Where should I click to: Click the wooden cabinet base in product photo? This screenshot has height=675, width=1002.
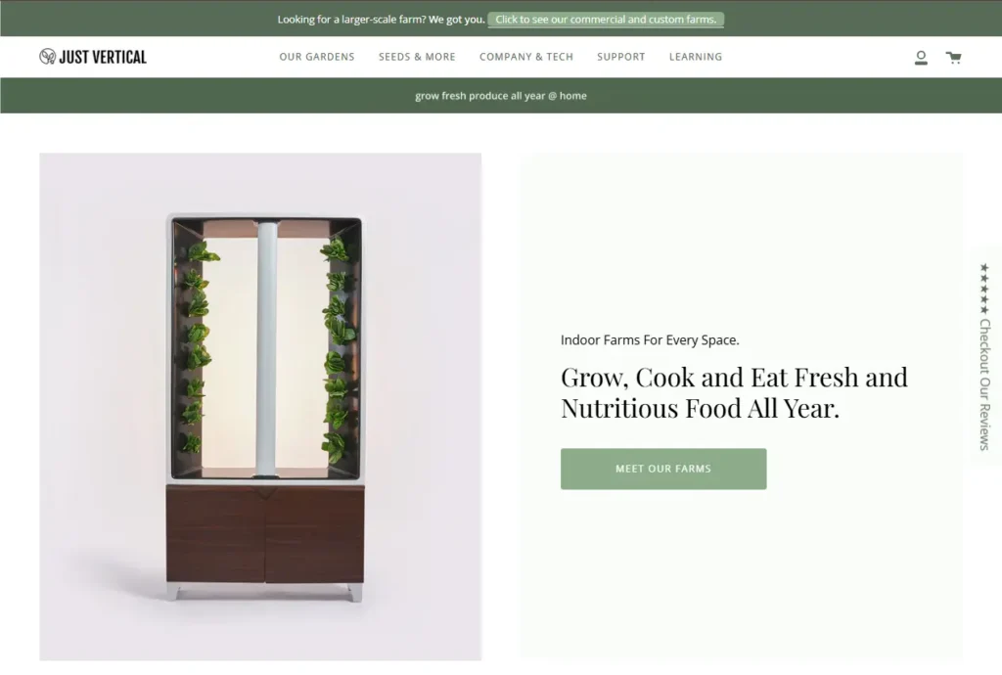pos(265,534)
